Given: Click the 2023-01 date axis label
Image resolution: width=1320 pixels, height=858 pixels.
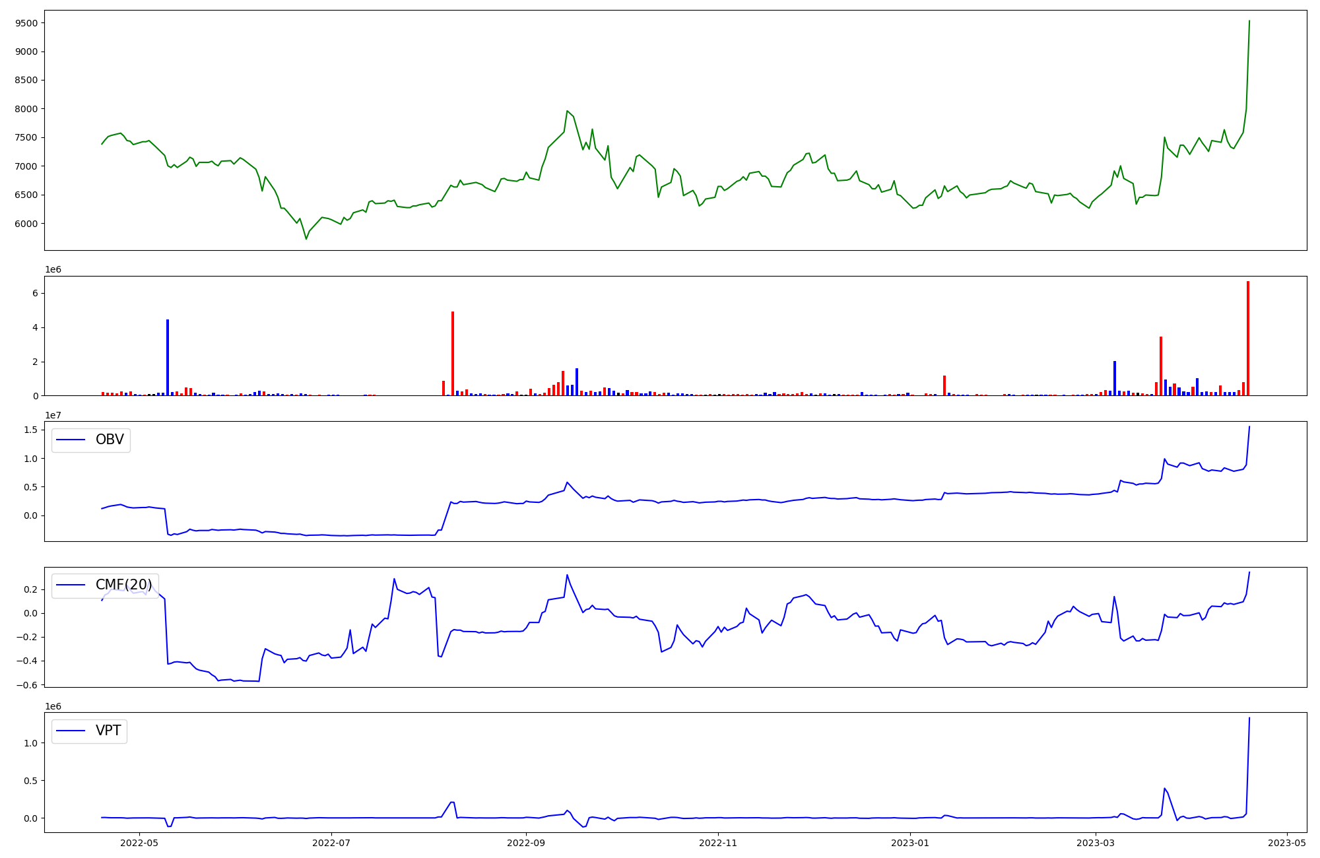Looking at the screenshot, I should 910,843.
